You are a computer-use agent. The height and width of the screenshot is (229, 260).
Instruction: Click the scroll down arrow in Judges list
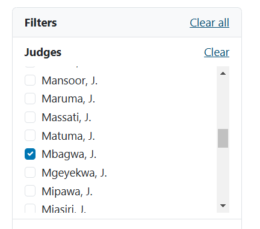point(223,205)
